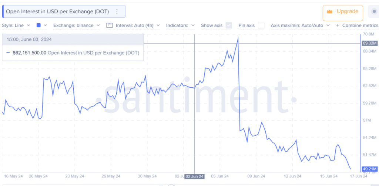Click the interval ruler icon
Viewport: 379px width, 186px height.
coord(110,25)
